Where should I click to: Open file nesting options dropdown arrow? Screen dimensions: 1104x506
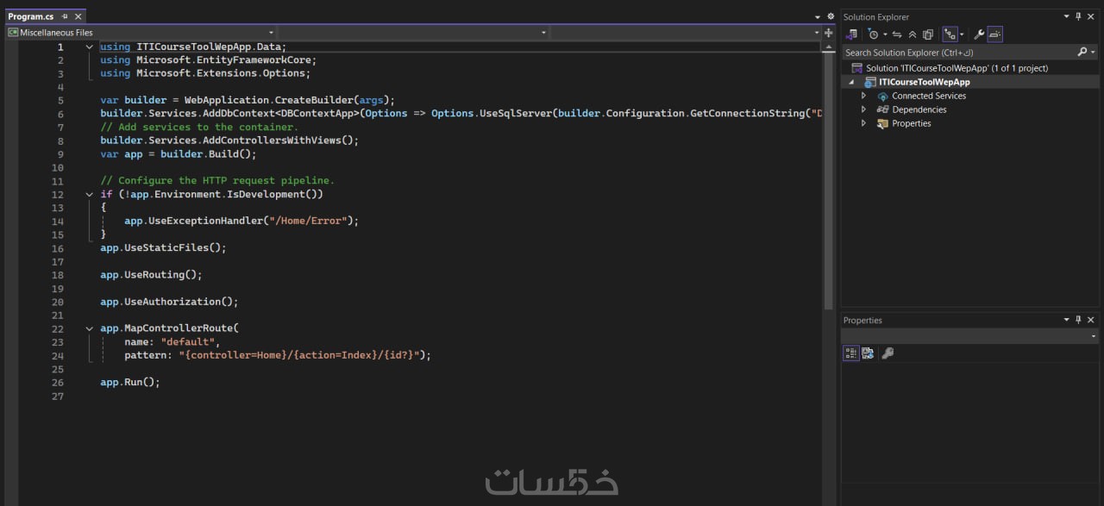point(962,34)
